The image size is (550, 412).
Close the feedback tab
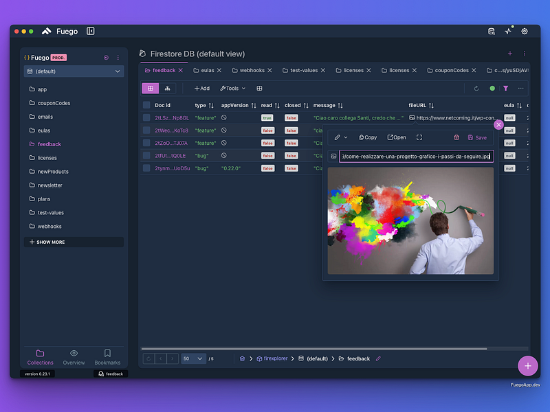tap(181, 70)
